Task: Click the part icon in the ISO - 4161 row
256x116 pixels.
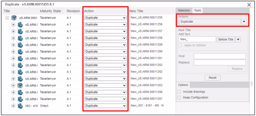Action: pyautogui.click(x=20, y=106)
